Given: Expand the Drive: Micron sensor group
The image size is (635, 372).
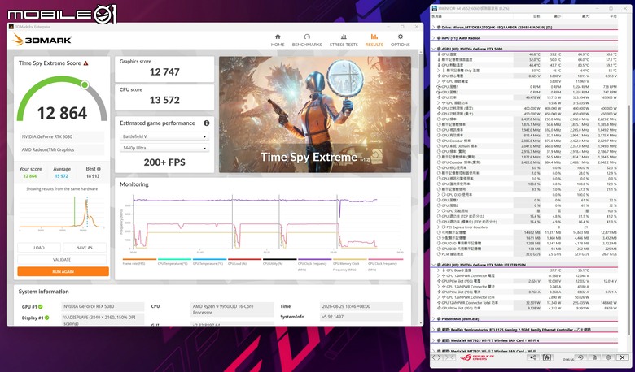Looking at the screenshot, I should (434, 28).
